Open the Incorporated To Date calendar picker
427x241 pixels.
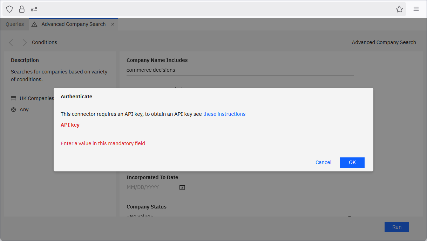[x=182, y=187]
